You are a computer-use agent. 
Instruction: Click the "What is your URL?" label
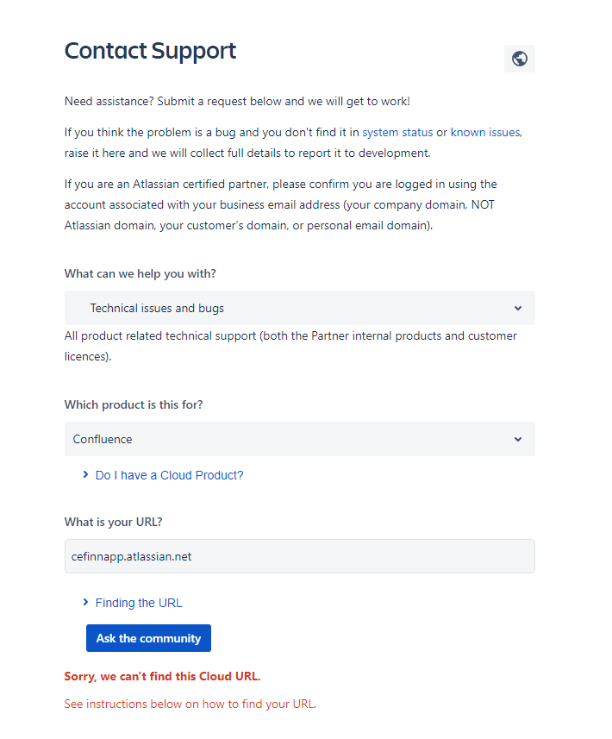tap(114, 522)
